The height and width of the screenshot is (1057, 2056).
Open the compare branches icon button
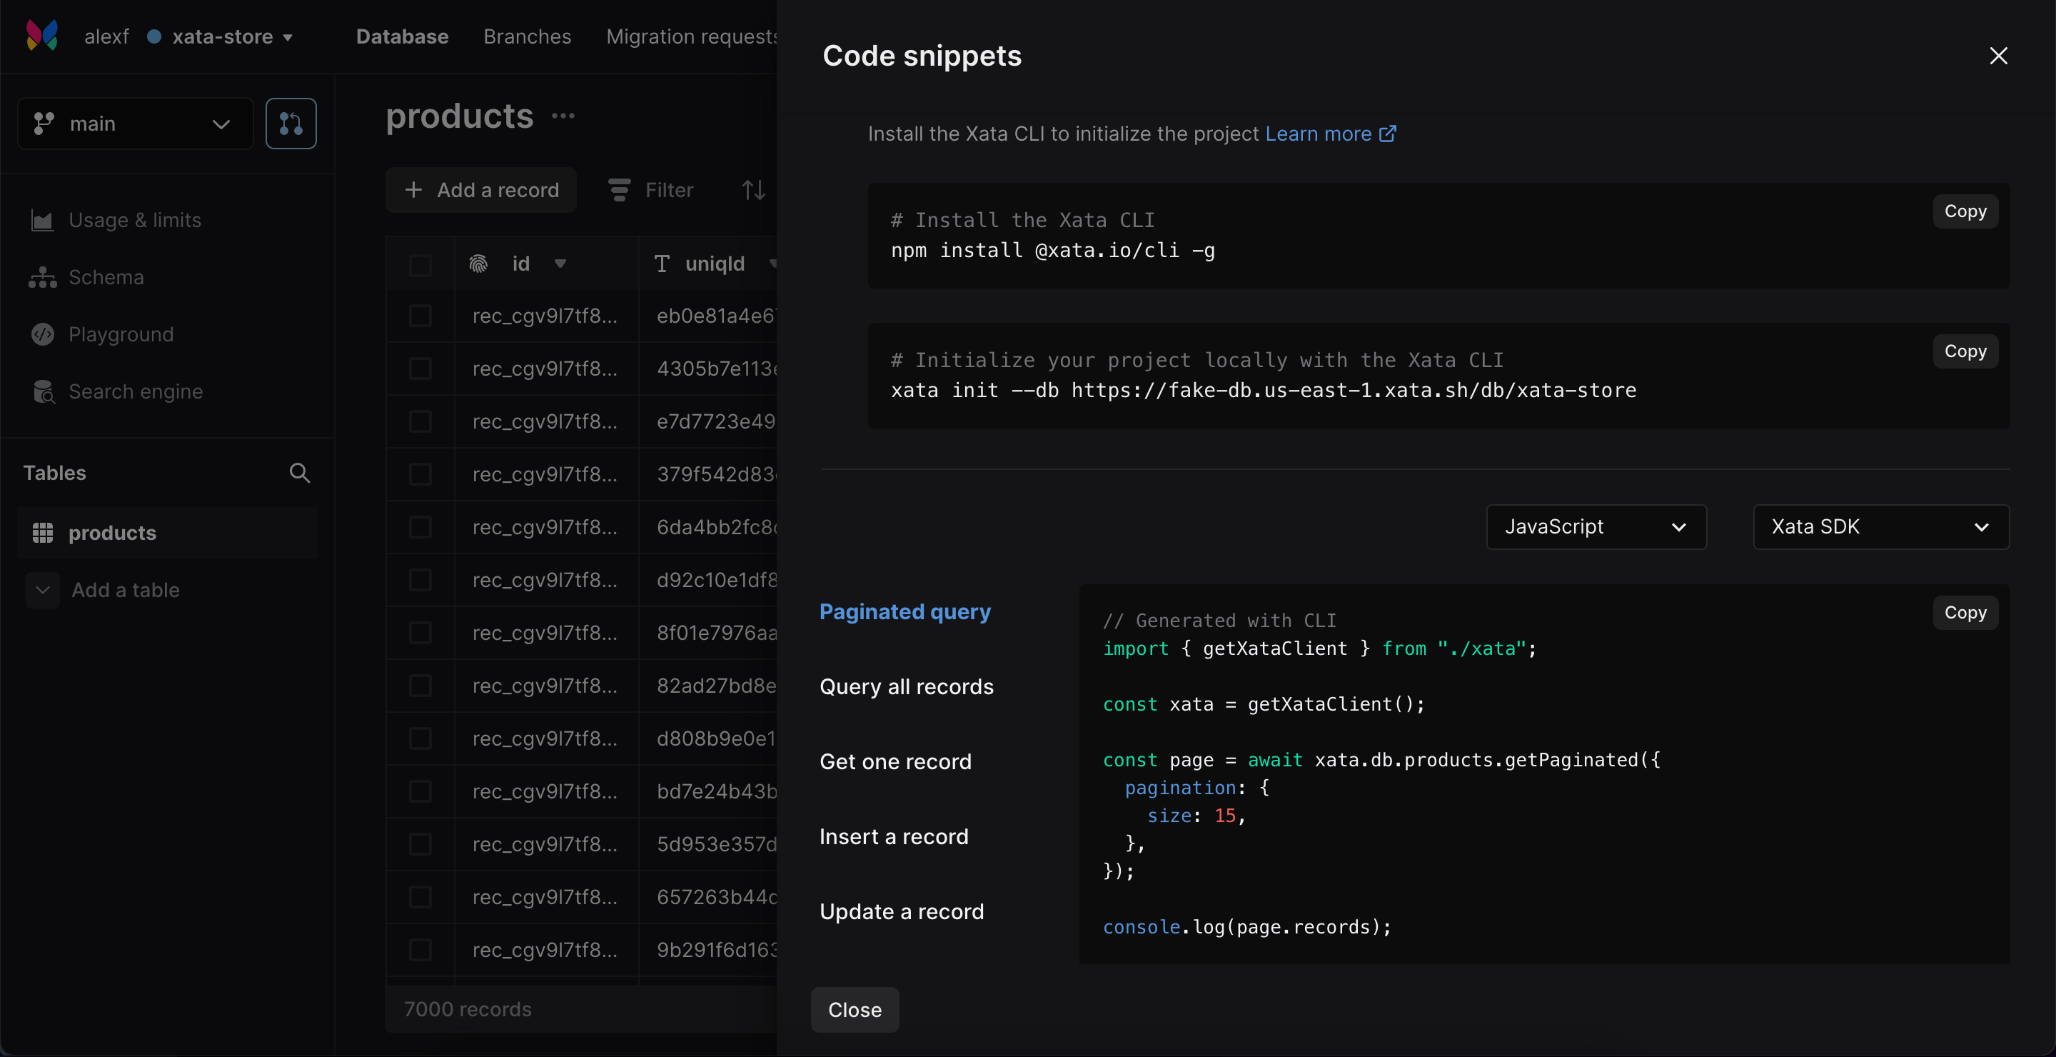click(291, 124)
